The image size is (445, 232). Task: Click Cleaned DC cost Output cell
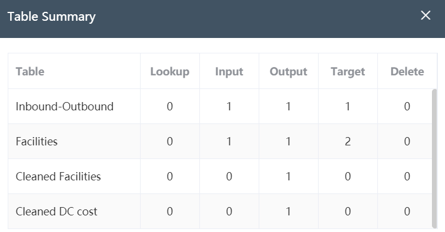tap(288, 211)
